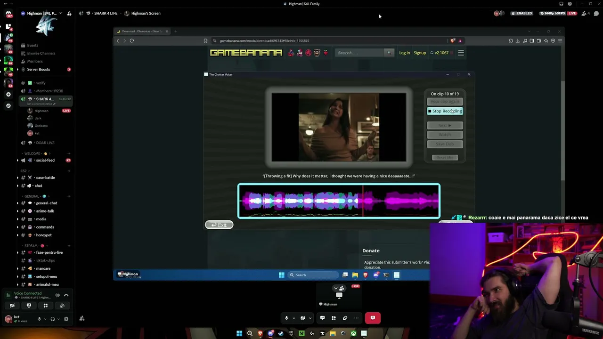The width and height of the screenshot is (603, 339).
Task: Open the anime-talk channel
Action: [x=45, y=211]
